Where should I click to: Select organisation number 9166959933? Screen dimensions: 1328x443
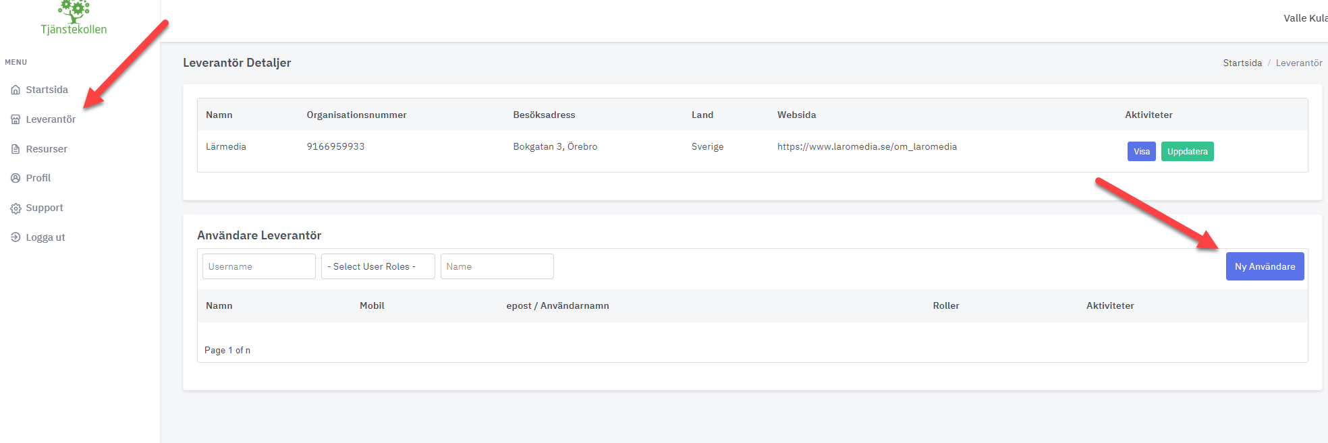tap(335, 146)
